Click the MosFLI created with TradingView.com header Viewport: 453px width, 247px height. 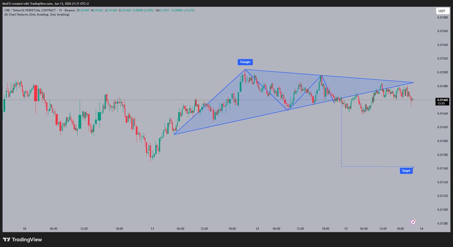(46, 3)
